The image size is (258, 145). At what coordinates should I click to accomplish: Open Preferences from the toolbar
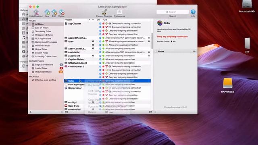[x=119, y=12]
